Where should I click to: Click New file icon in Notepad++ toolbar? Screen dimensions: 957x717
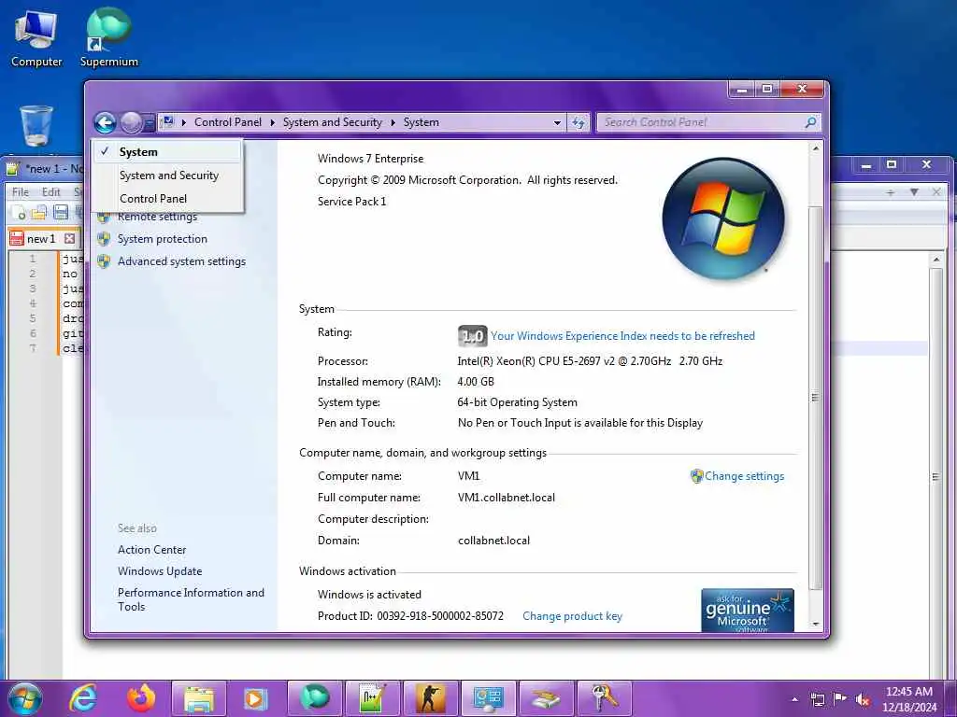point(19,213)
